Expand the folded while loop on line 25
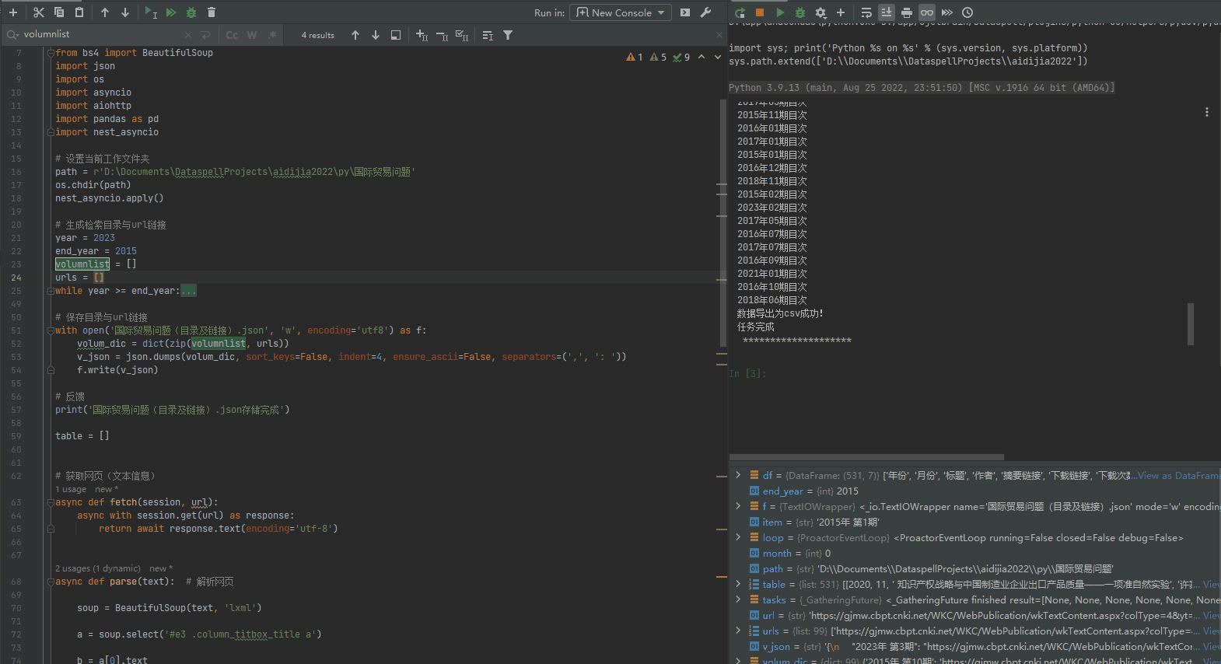The image size is (1221, 664). [x=188, y=291]
